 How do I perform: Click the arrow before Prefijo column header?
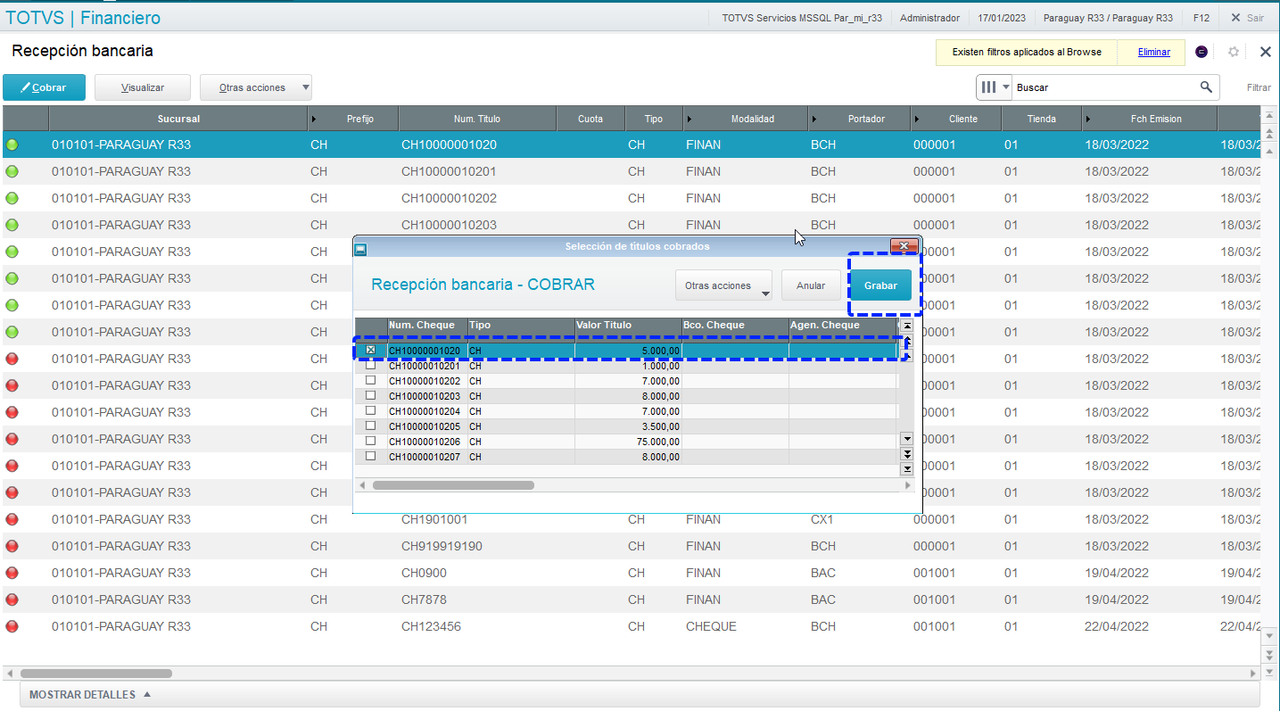[x=313, y=119]
